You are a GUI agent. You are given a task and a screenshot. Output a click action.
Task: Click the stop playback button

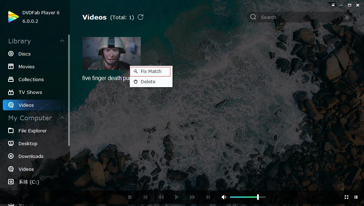click(130, 197)
